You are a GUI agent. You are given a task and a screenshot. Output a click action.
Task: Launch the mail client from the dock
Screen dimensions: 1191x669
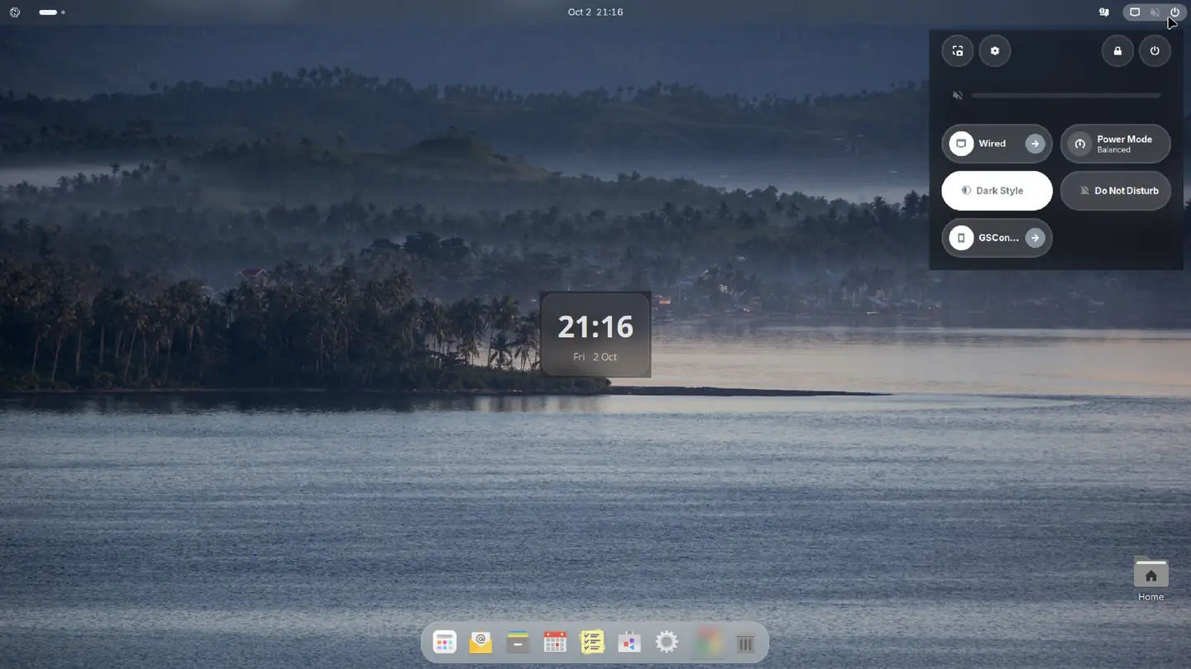click(x=481, y=643)
